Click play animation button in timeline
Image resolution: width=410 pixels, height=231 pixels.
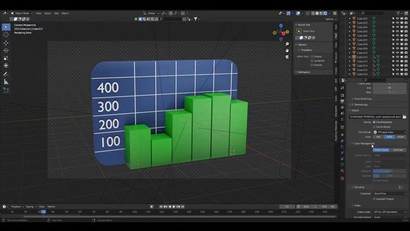coord(174,207)
